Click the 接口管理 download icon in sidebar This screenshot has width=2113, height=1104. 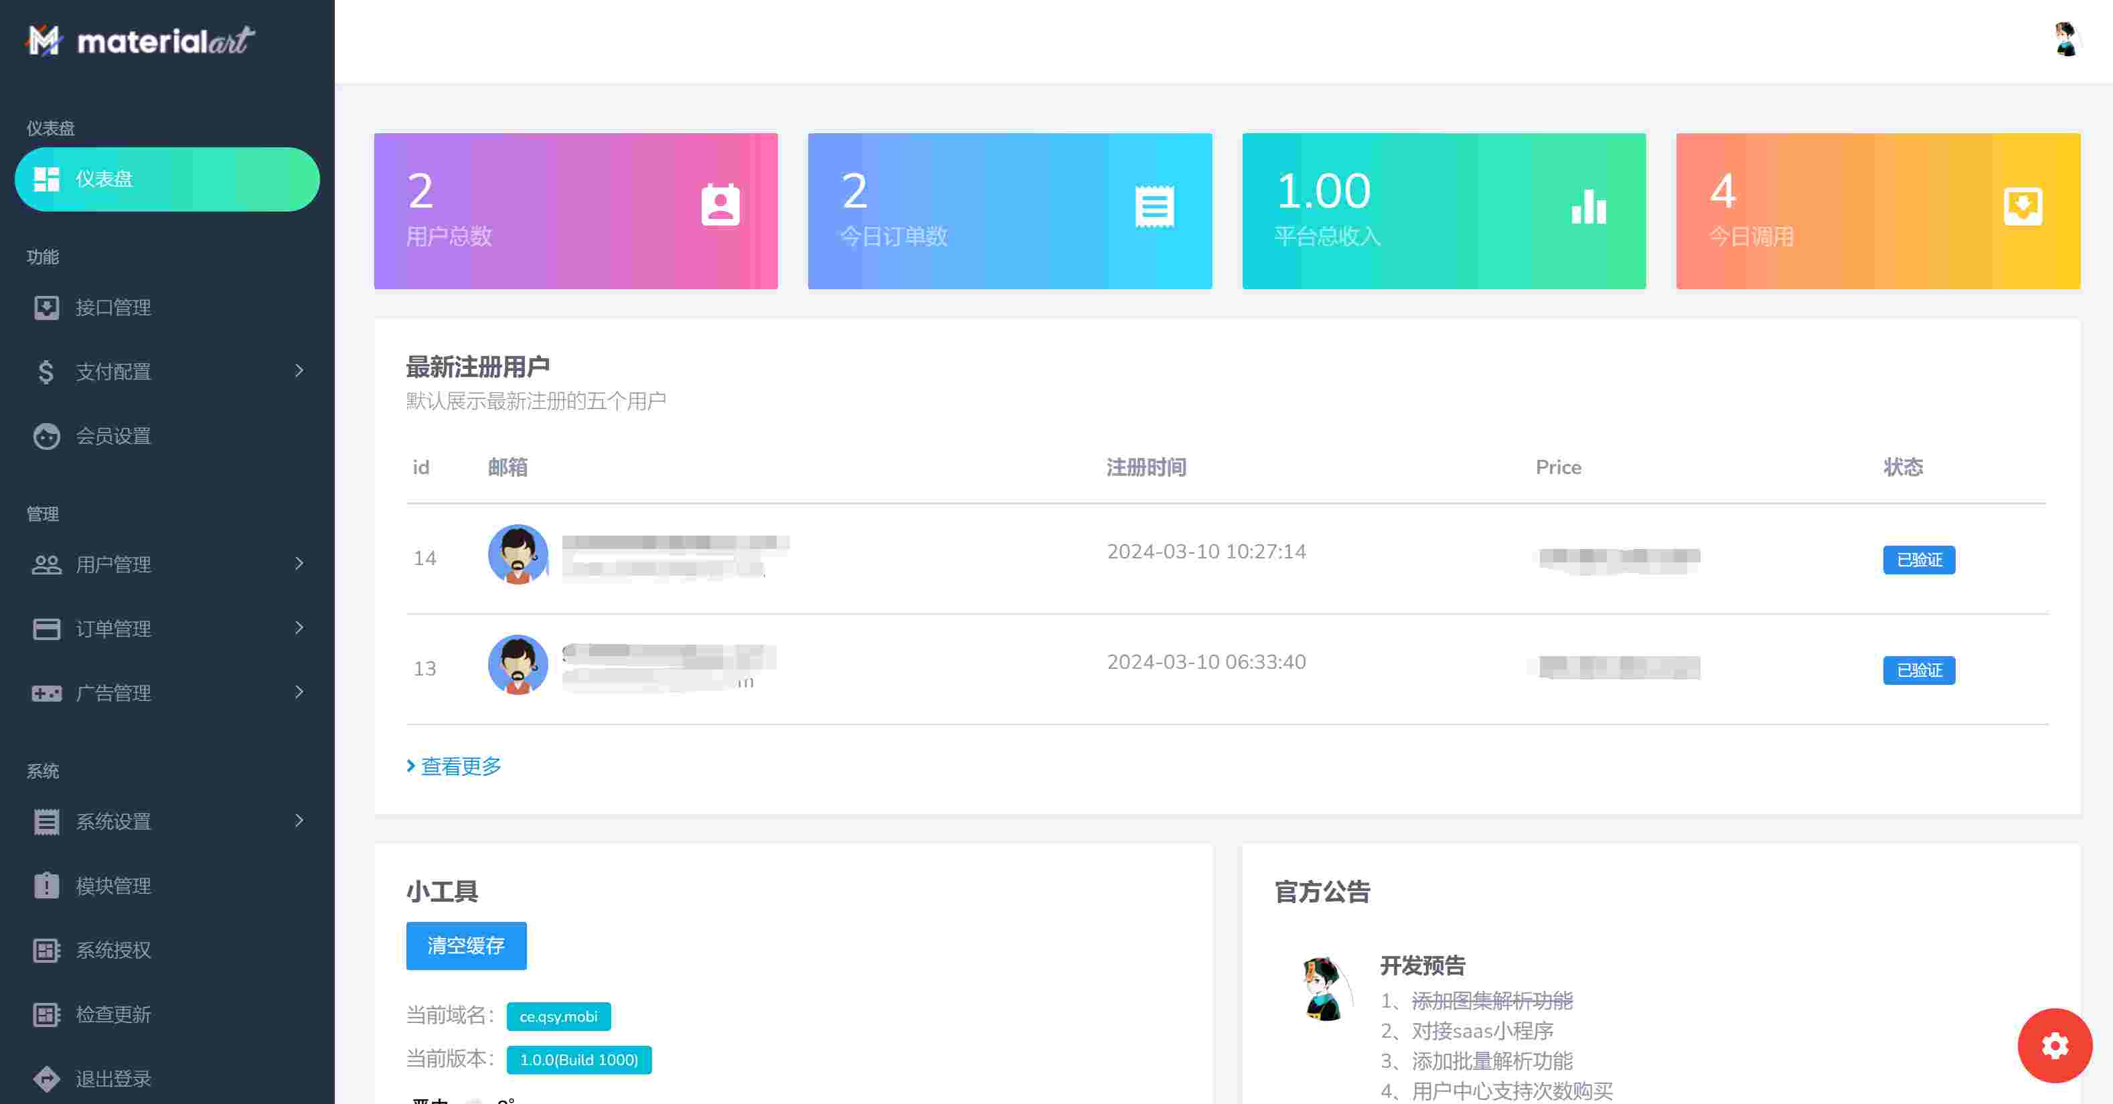(x=46, y=307)
